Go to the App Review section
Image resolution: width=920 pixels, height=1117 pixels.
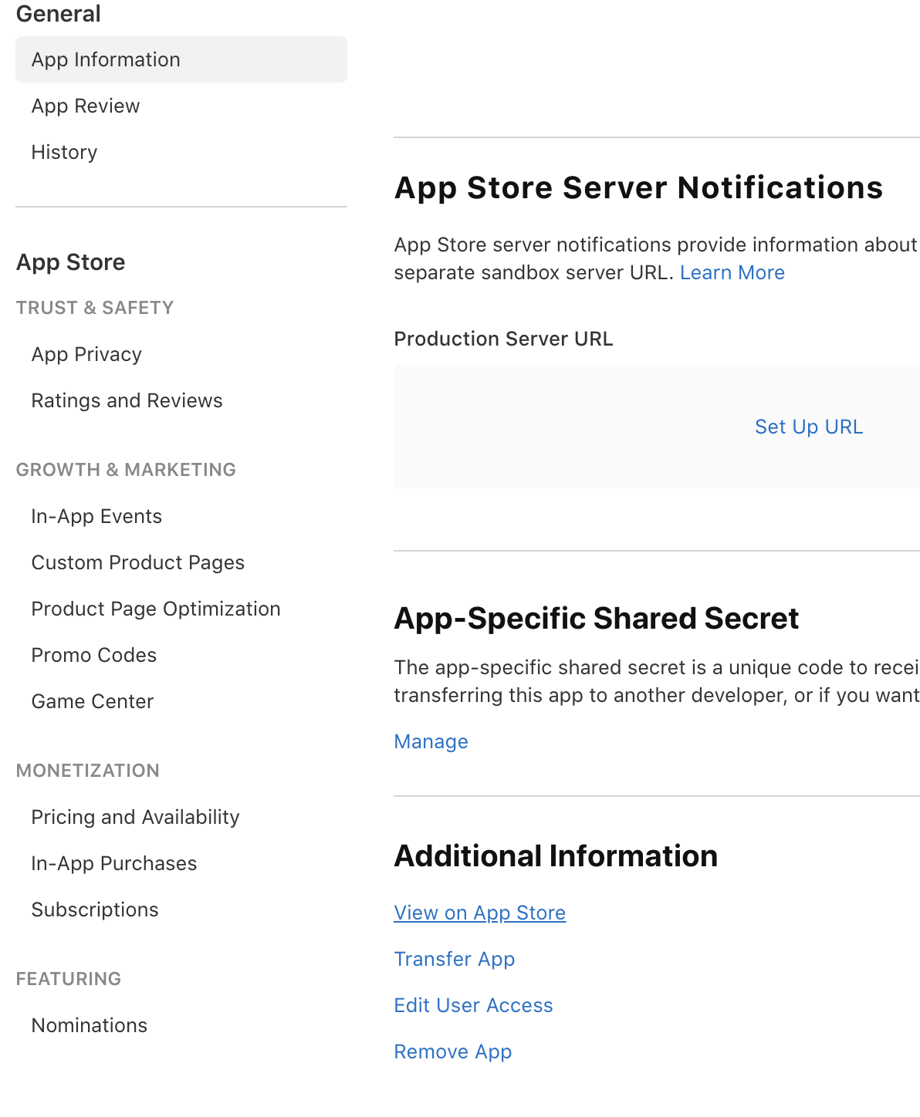point(86,106)
